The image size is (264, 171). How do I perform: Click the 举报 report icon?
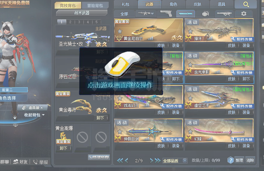[40, 162]
